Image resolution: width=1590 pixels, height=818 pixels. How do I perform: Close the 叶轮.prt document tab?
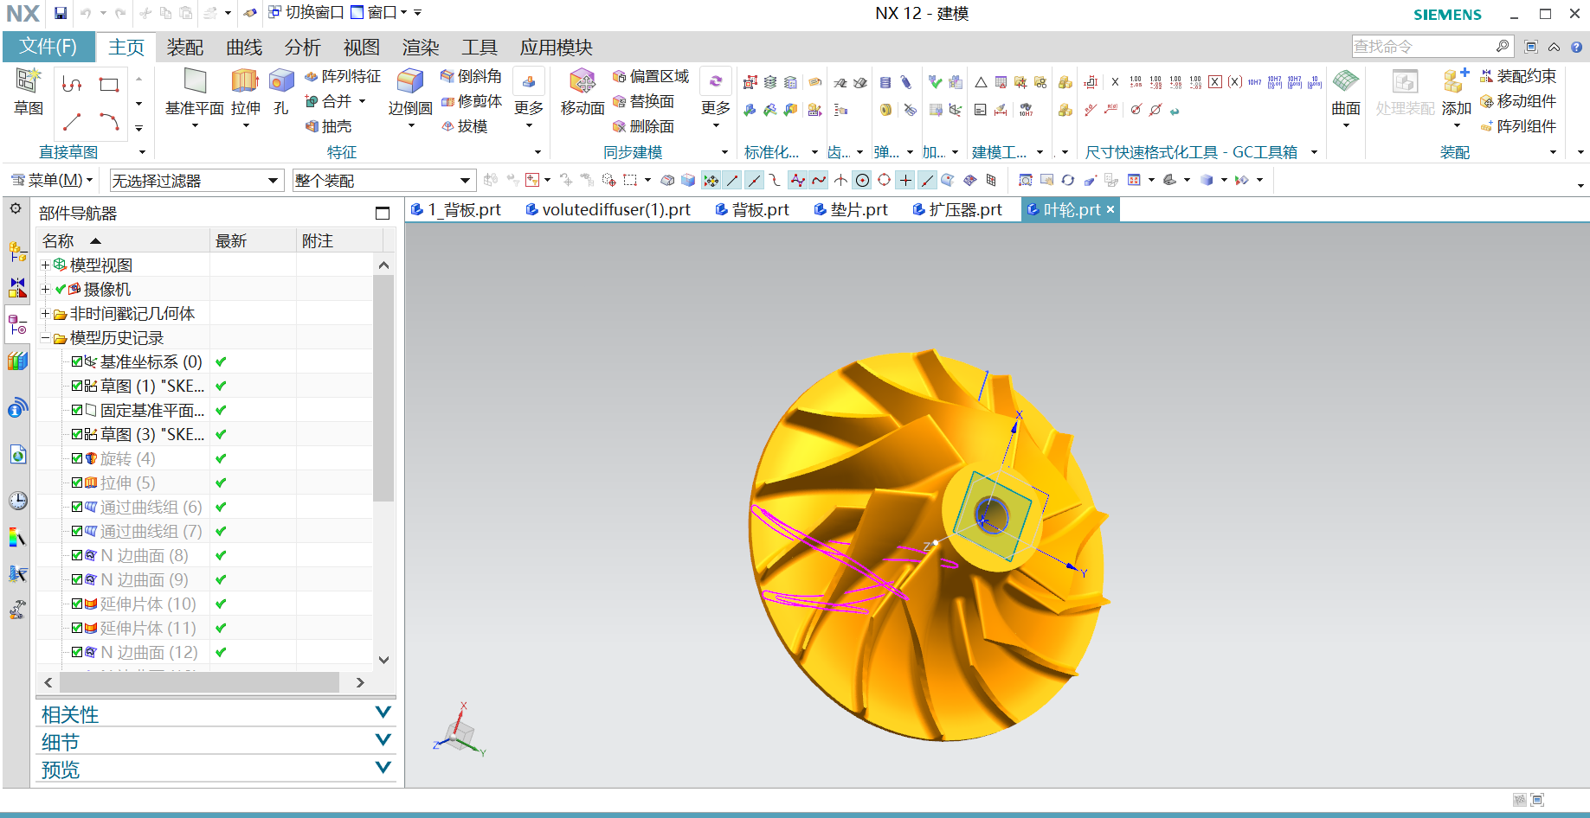[x=1110, y=209]
